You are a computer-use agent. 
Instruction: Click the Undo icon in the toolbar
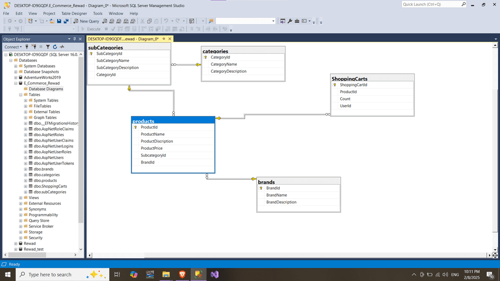pos(166,21)
